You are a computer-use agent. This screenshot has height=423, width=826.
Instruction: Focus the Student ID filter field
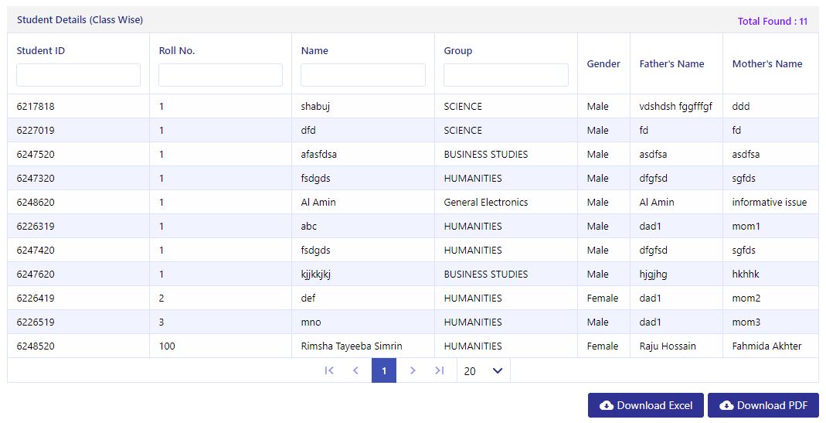tap(79, 75)
